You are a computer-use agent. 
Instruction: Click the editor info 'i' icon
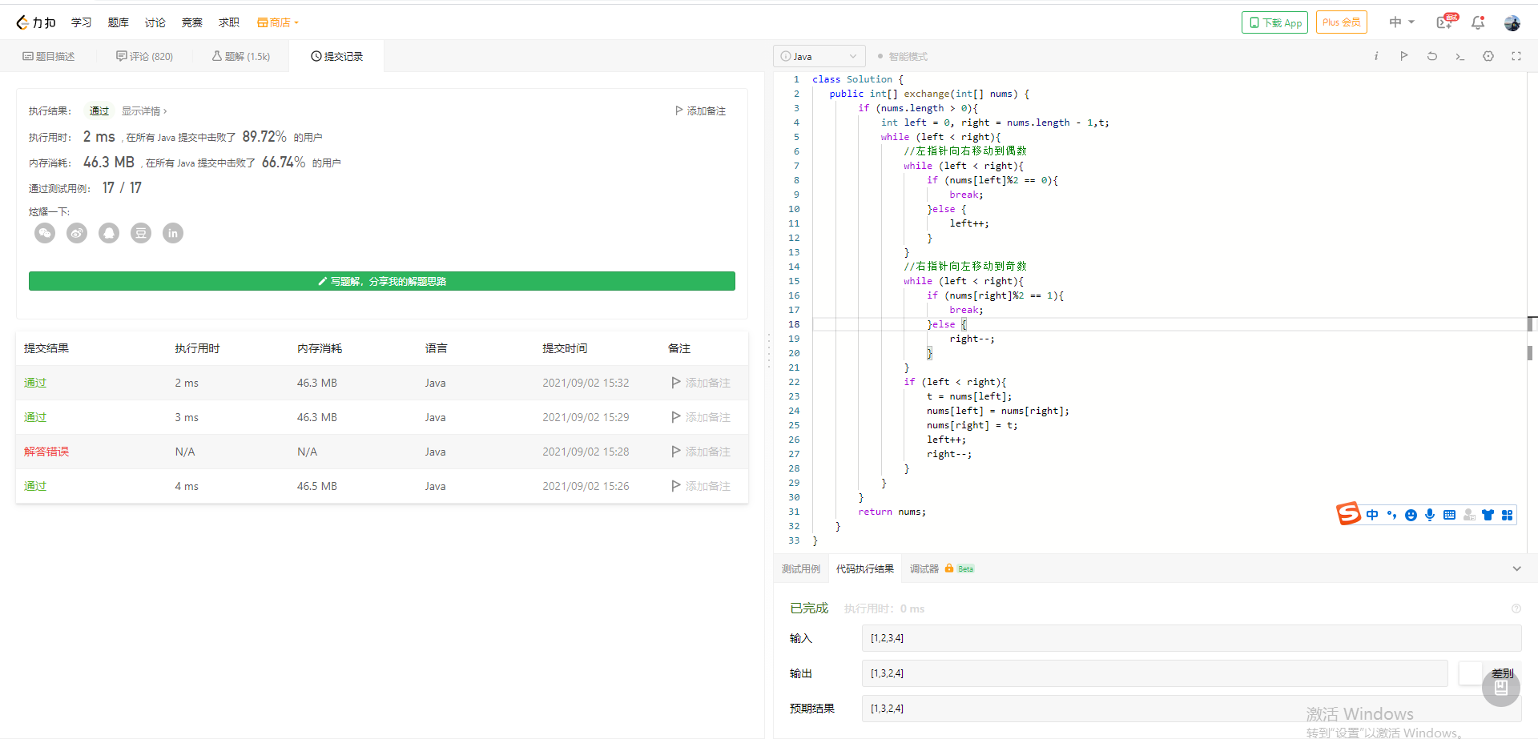pos(1376,56)
